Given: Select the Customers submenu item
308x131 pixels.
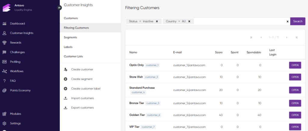Looking at the screenshot, I should (x=90, y=18).
